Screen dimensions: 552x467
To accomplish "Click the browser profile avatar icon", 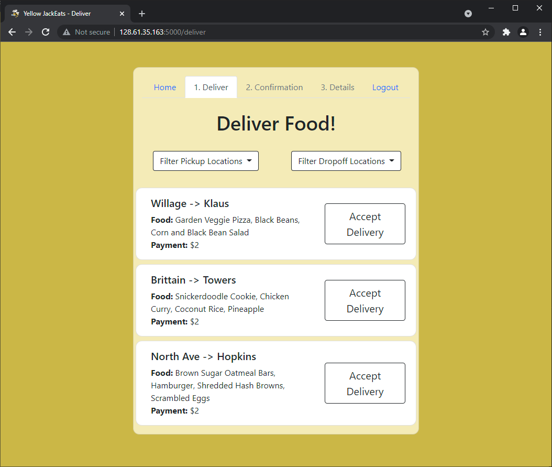I will [x=523, y=32].
